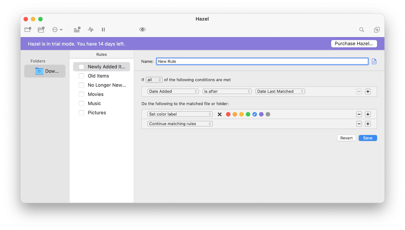Pause Hazel rules with the pause icon
The image size is (405, 230).
[103, 30]
